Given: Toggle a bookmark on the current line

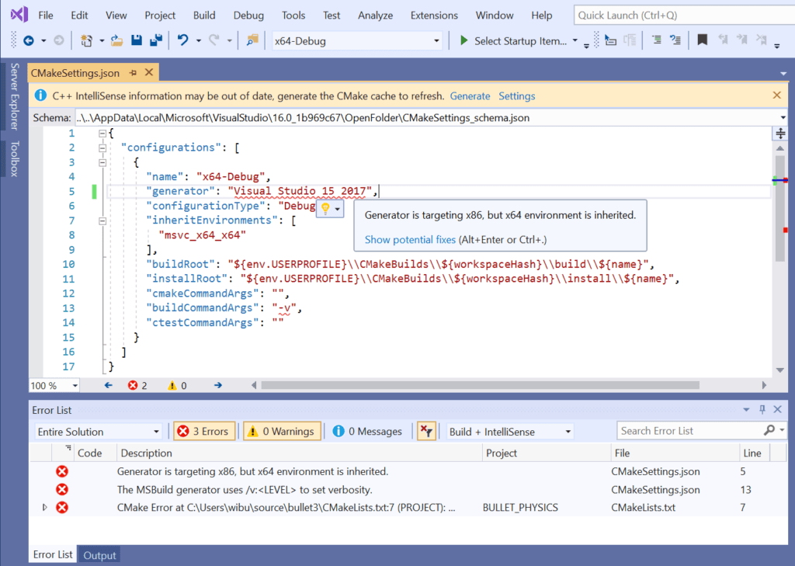Looking at the screenshot, I should tap(703, 39).
